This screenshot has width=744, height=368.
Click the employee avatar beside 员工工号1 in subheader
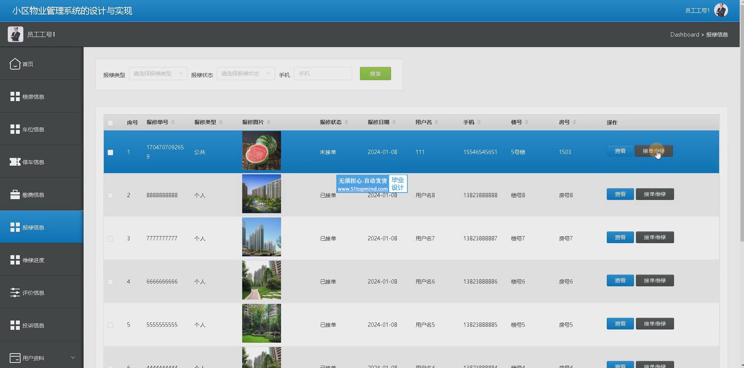[x=16, y=34]
